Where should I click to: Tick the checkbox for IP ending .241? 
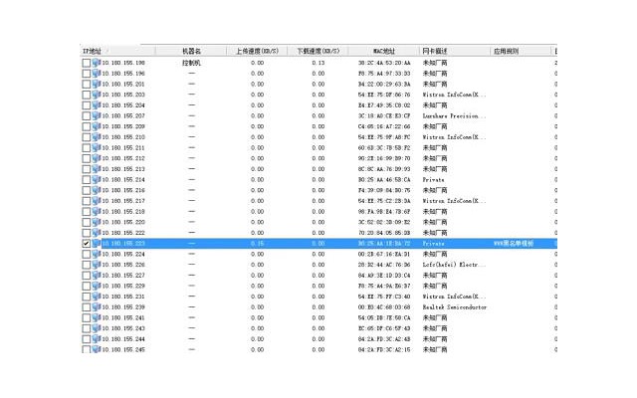pyautogui.click(x=87, y=318)
